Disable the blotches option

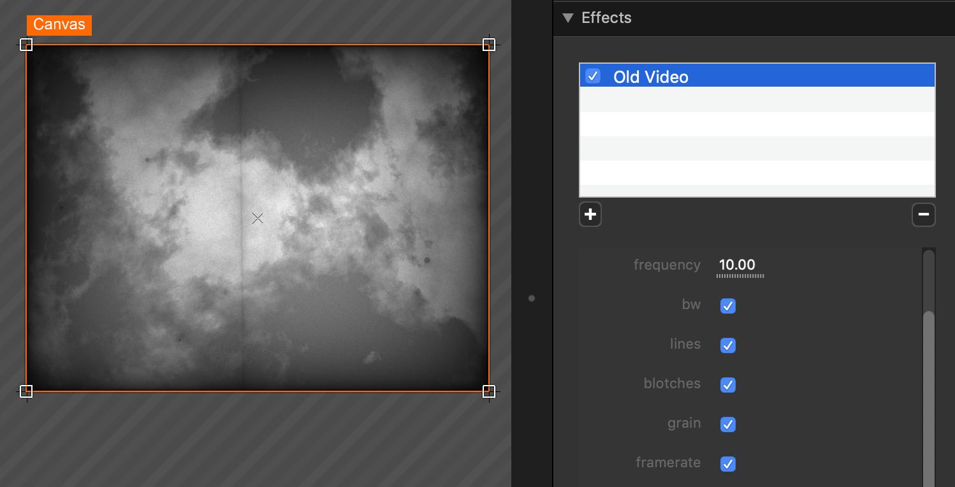(727, 385)
